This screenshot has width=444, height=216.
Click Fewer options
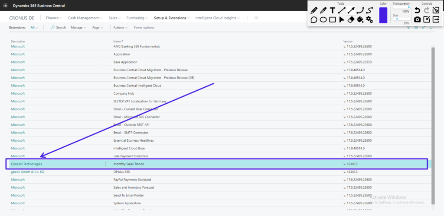pyautogui.click(x=144, y=28)
